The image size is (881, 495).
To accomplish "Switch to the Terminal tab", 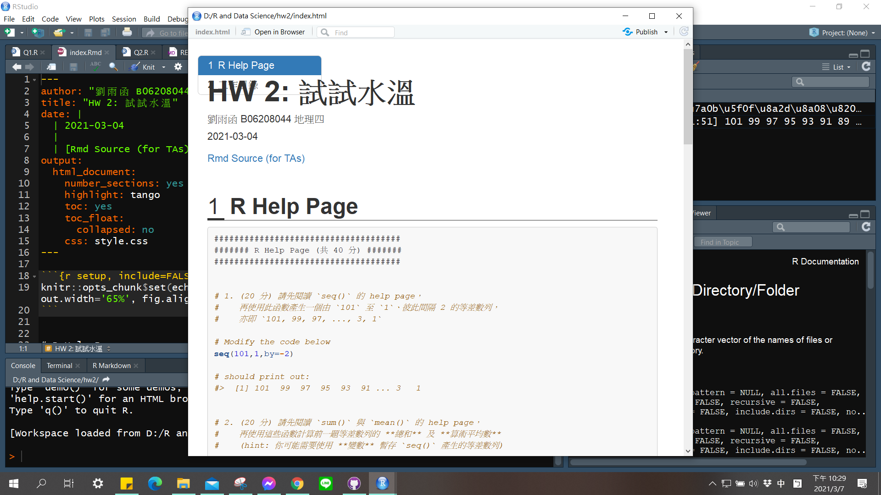I will pos(60,365).
